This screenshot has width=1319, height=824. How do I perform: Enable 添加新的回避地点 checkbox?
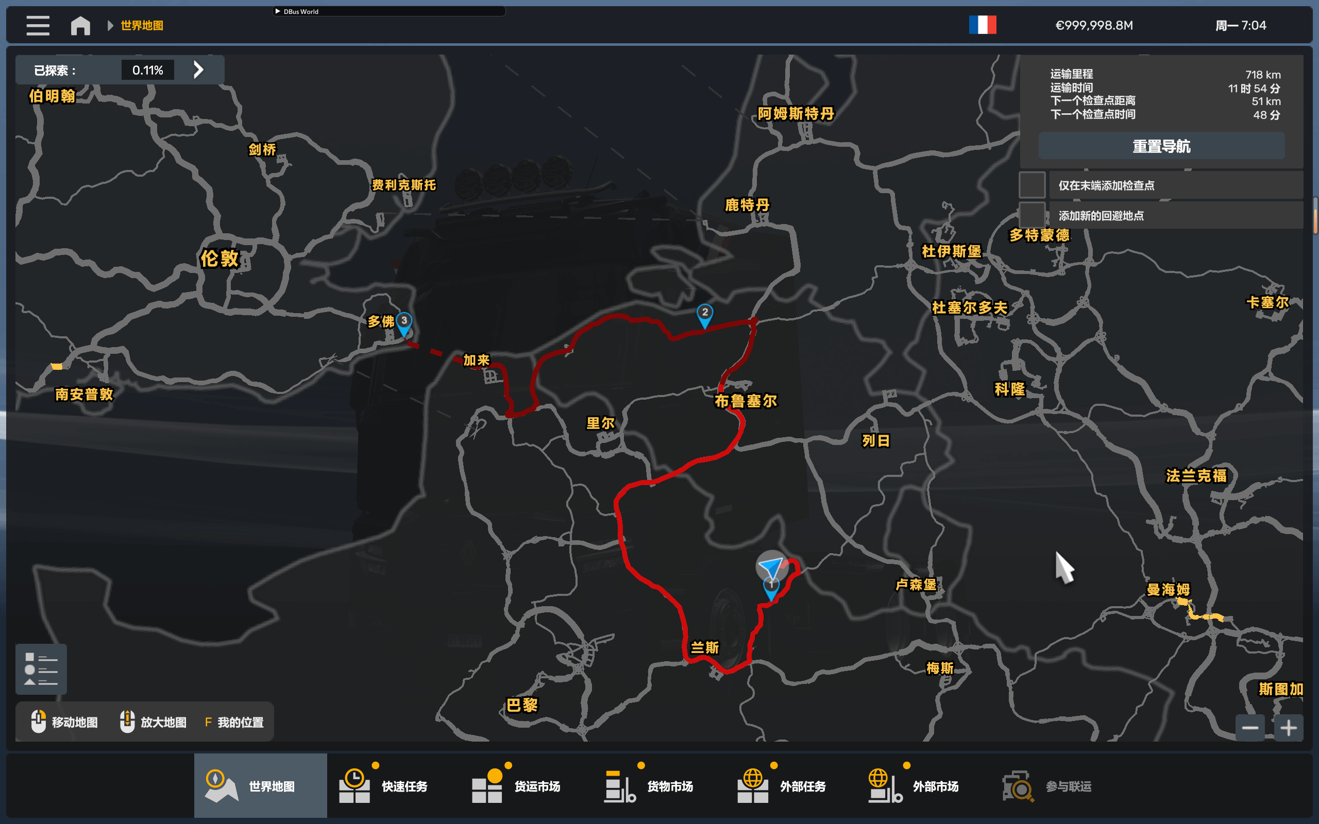point(1032,215)
